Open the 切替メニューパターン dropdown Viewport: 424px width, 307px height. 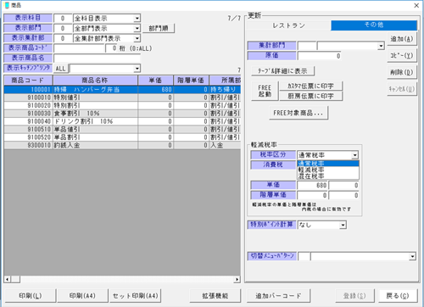pyautogui.click(x=412, y=256)
